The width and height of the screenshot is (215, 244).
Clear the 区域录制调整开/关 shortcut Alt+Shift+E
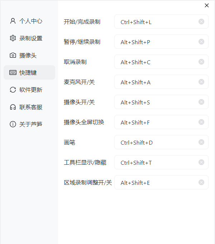click(201, 182)
